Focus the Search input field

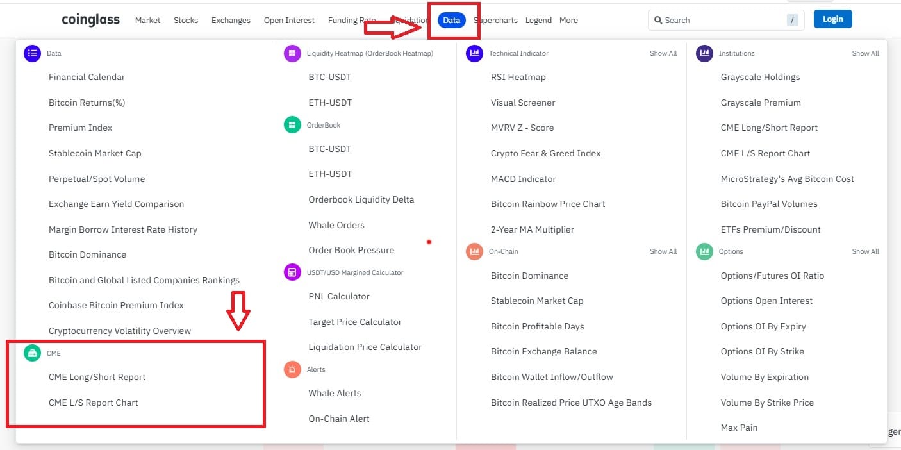click(726, 21)
